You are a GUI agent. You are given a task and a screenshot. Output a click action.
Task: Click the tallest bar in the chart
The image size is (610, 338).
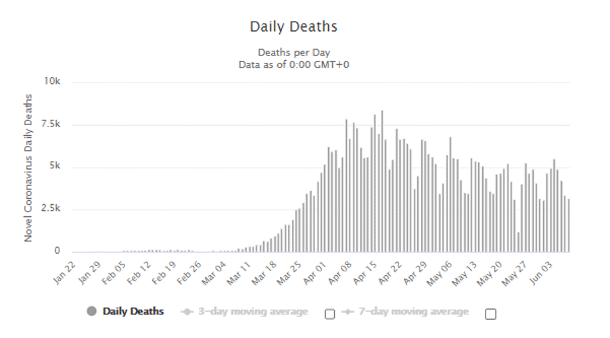tap(382, 181)
